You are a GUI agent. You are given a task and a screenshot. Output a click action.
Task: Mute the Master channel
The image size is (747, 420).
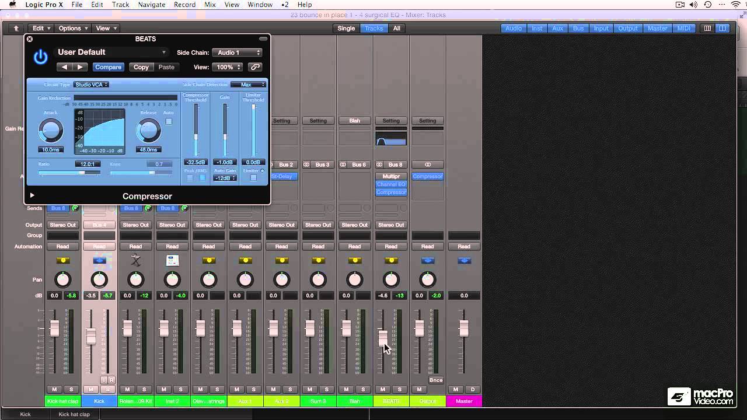click(x=456, y=389)
